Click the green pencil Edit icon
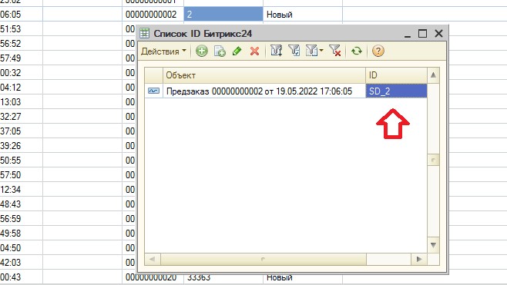Viewport: 507px width, 285px height. pyautogui.click(x=237, y=51)
